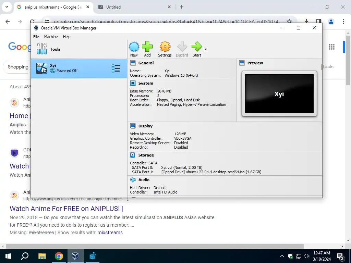Click the Audio section heading
This screenshot has width=351, height=263.
point(144,180)
